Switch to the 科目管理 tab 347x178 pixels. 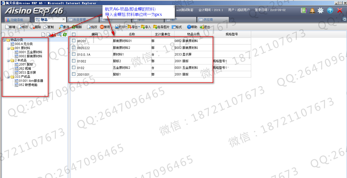[79, 20]
